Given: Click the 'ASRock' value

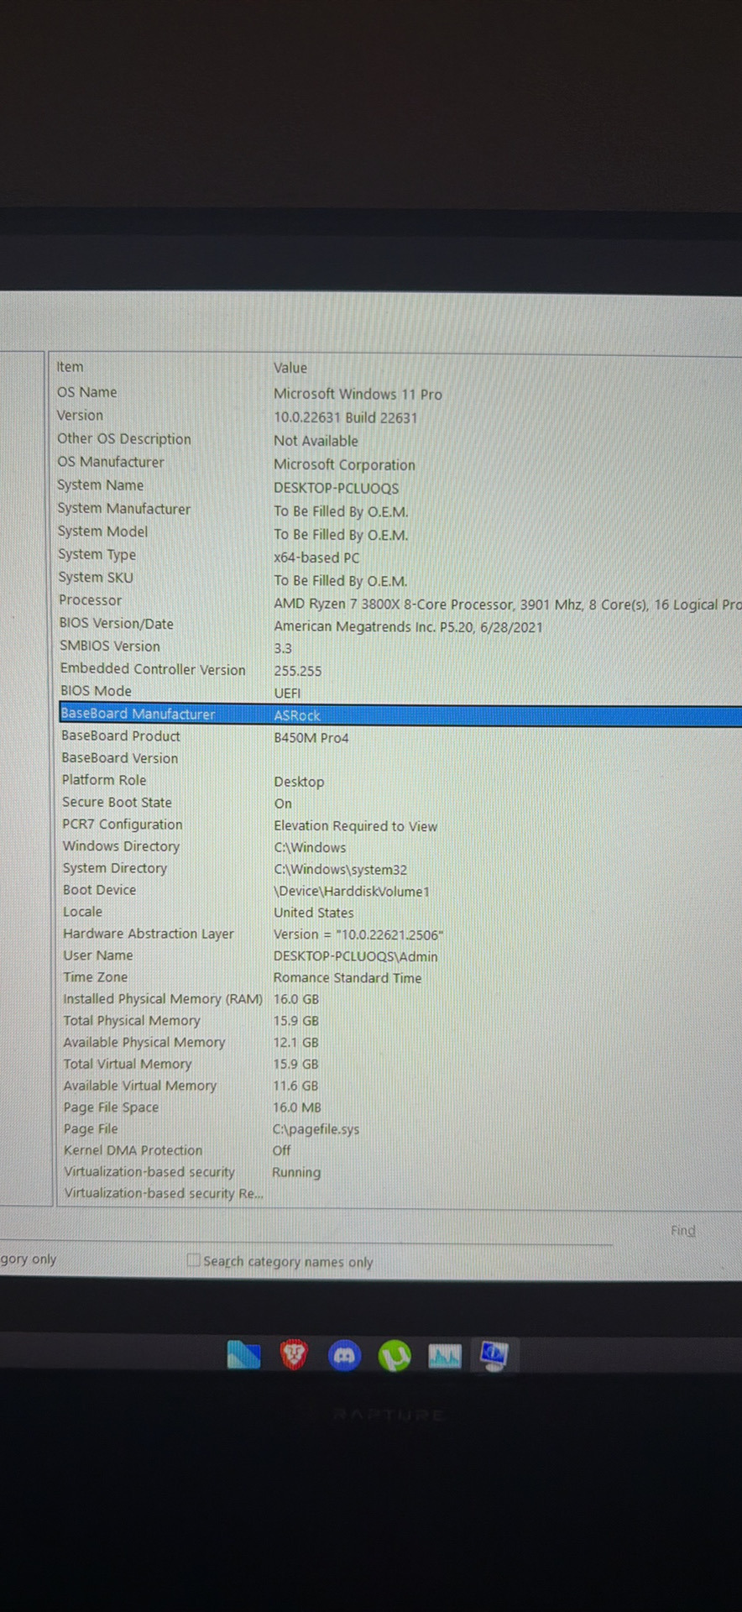Looking at the screenshot, I should point(297,715).
